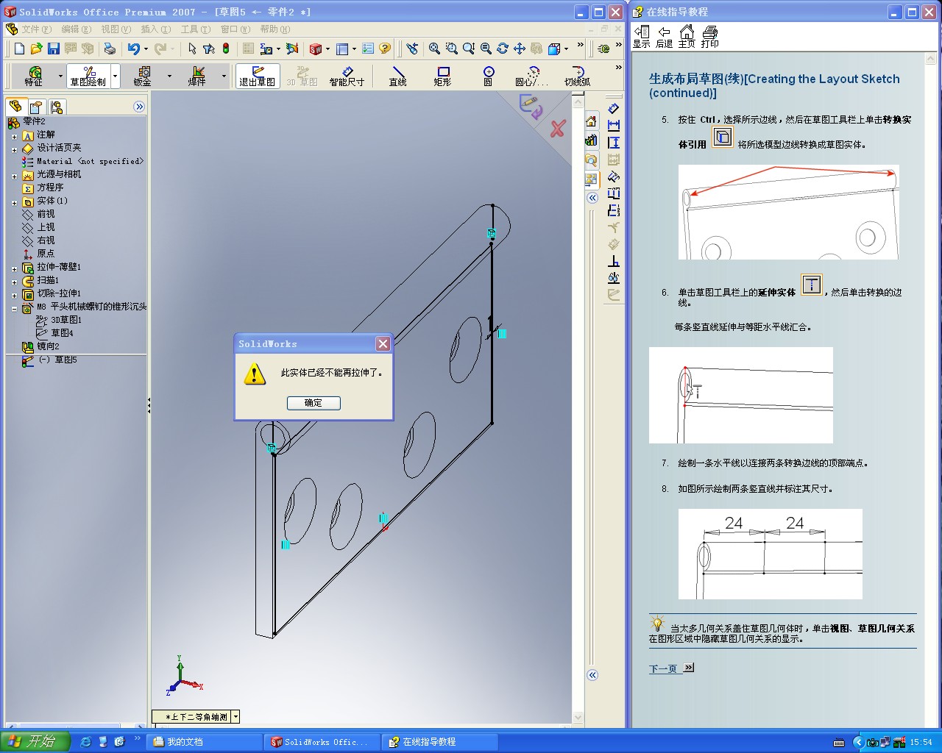942x753 pixels.
Task: Click the New document icon
Action: tap(19, 49)
